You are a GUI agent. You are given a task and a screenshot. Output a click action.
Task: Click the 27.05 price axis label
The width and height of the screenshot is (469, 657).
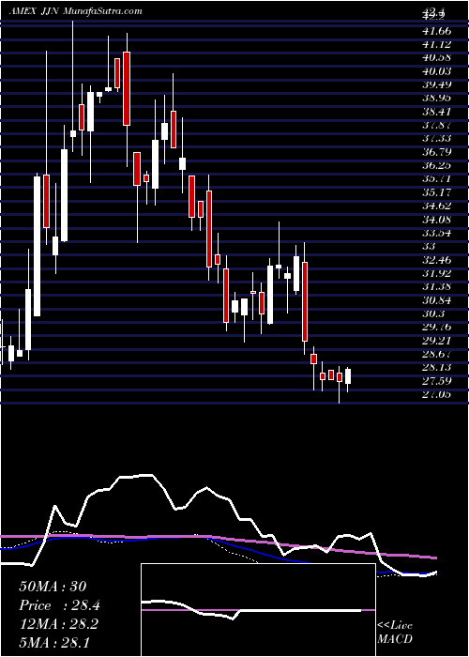437,395
